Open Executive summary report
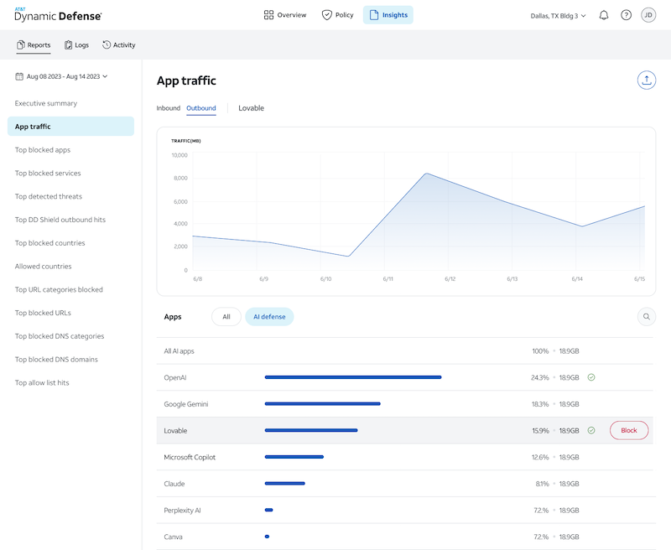 click(46, 103)
